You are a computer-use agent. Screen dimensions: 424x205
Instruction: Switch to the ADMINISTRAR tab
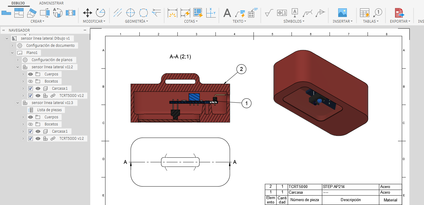[51, 3]
